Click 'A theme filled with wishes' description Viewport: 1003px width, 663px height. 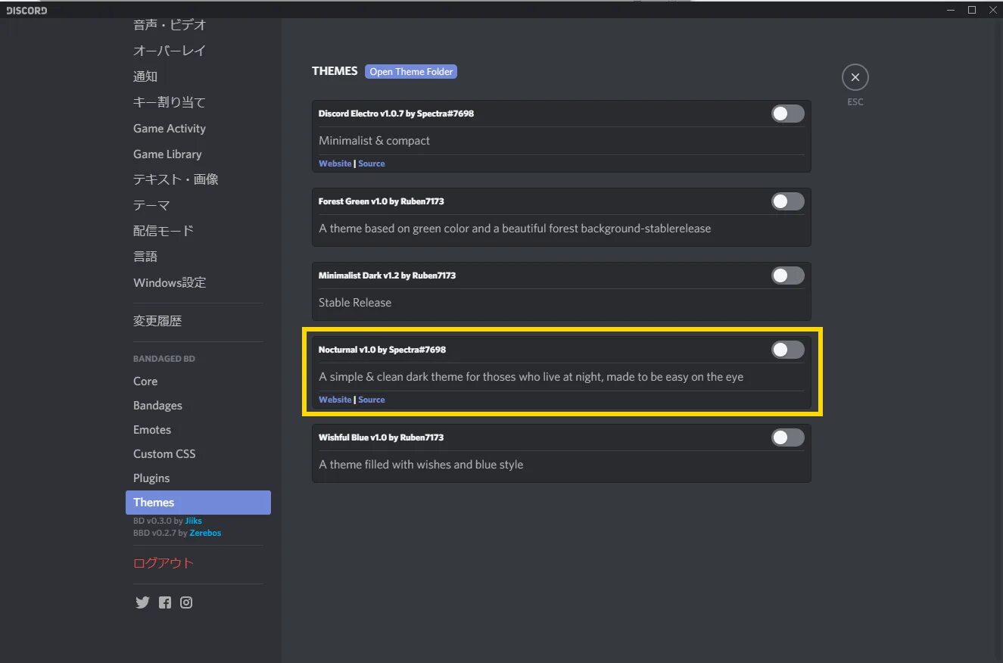point(421,465)
